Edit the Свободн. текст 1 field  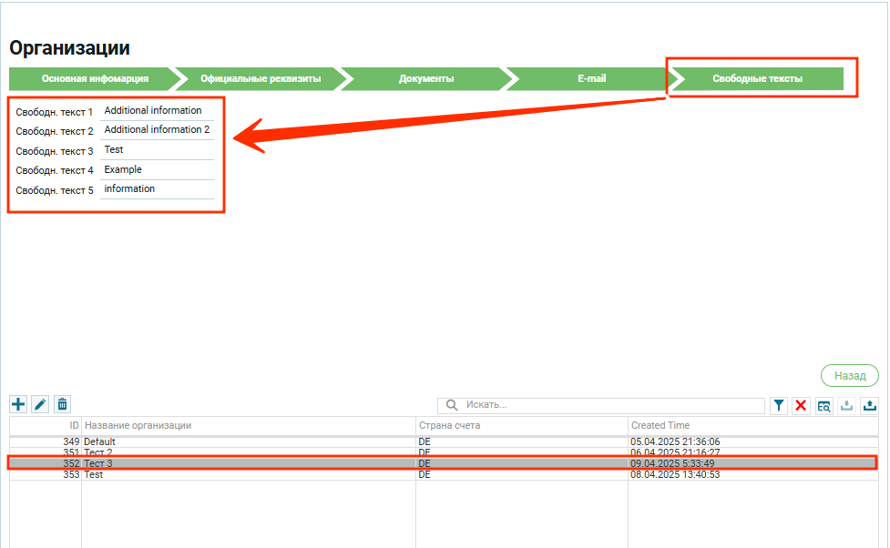[158, 111]
